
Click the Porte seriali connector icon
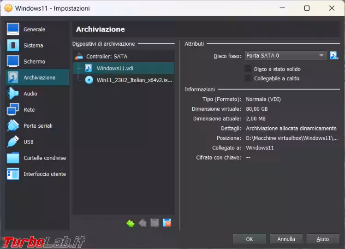pyautogui.click(x=13, y=125)
